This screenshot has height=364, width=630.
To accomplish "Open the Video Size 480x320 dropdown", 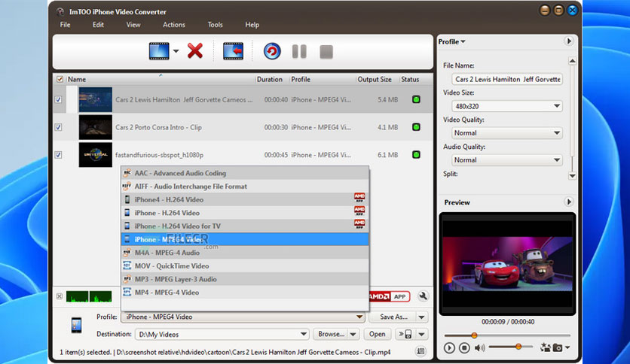I will click(507, 106).
